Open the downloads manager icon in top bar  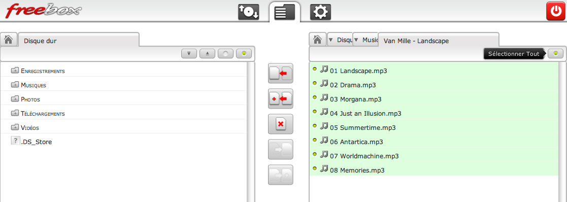248,12
